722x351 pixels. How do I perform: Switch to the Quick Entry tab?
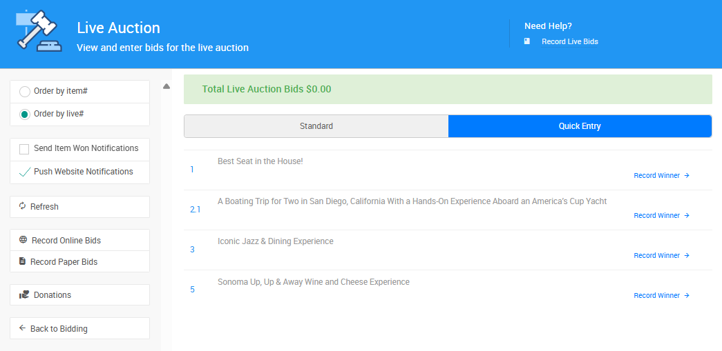(580, 126)
